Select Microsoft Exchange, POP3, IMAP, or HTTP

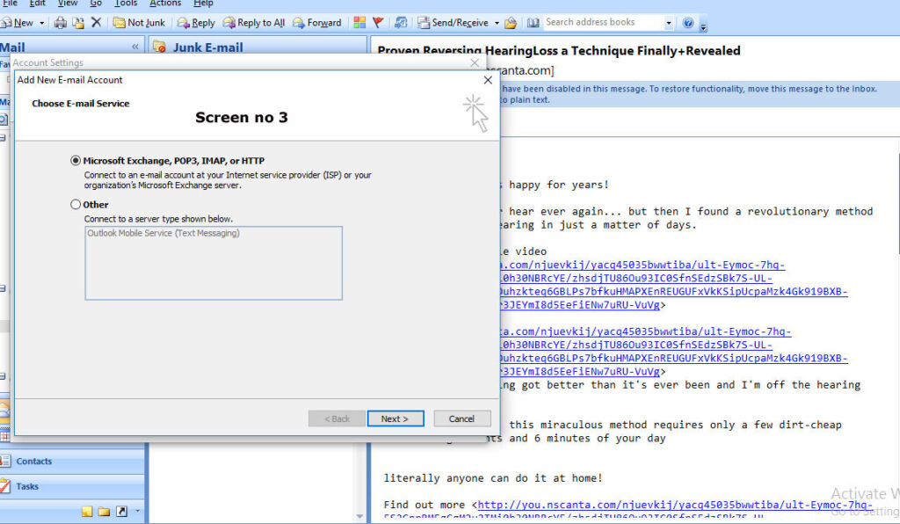[x=76, y=161]
